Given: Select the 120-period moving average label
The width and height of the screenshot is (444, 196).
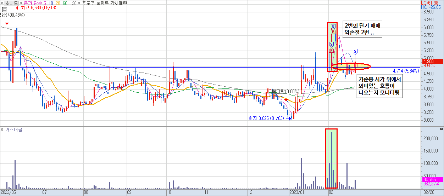Looking at the screenshot, I should coord(73,3).
